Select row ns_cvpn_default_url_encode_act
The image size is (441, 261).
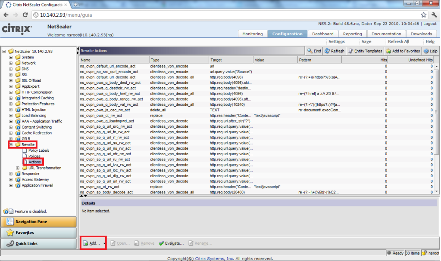click(257, 66)
